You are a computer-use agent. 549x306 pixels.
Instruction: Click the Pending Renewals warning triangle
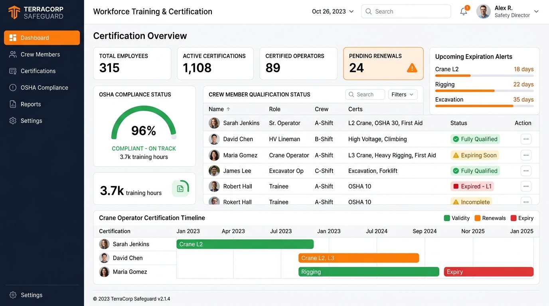[x=412, y=68]
